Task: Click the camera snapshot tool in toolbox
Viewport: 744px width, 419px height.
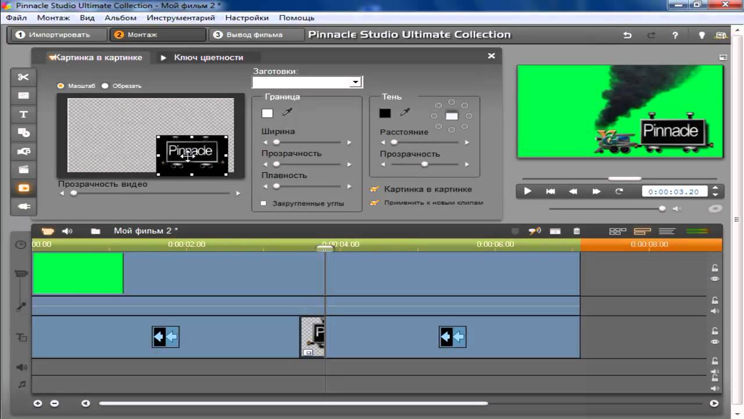Action: coord(23,151)
